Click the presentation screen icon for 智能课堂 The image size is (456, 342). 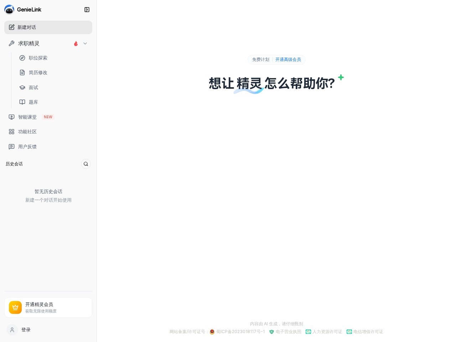11,117
